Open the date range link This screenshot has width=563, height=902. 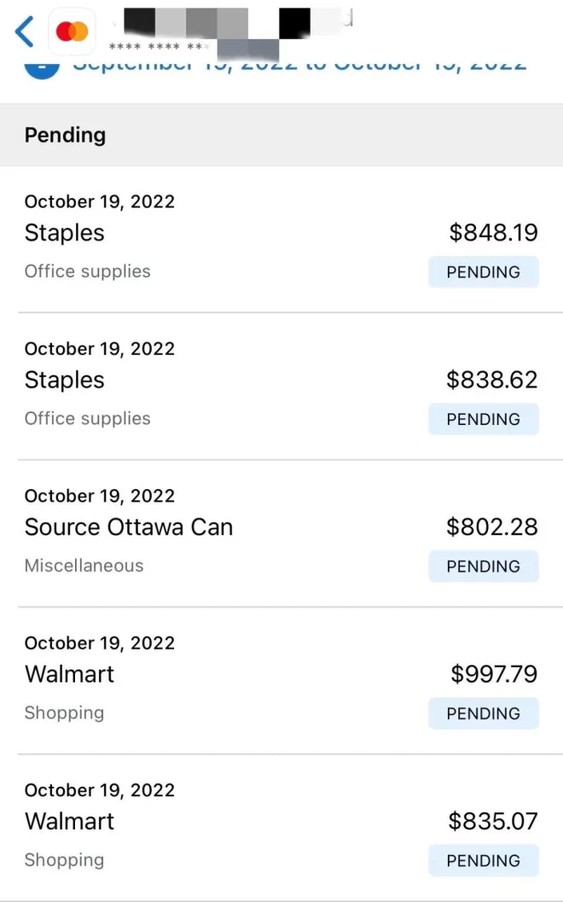pyautogui.click(x=299, y=65)
